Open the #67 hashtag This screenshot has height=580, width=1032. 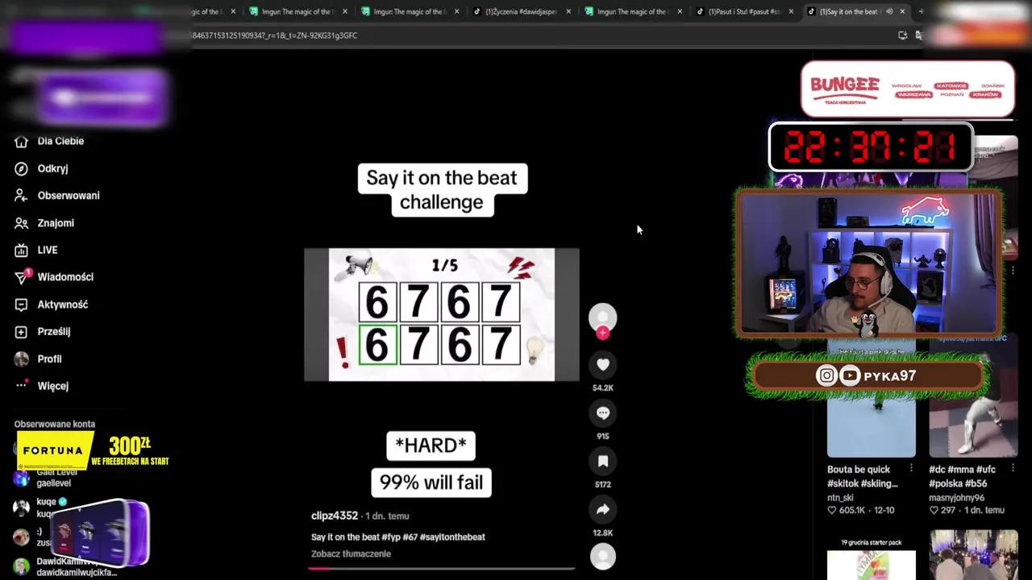[410, 536]
